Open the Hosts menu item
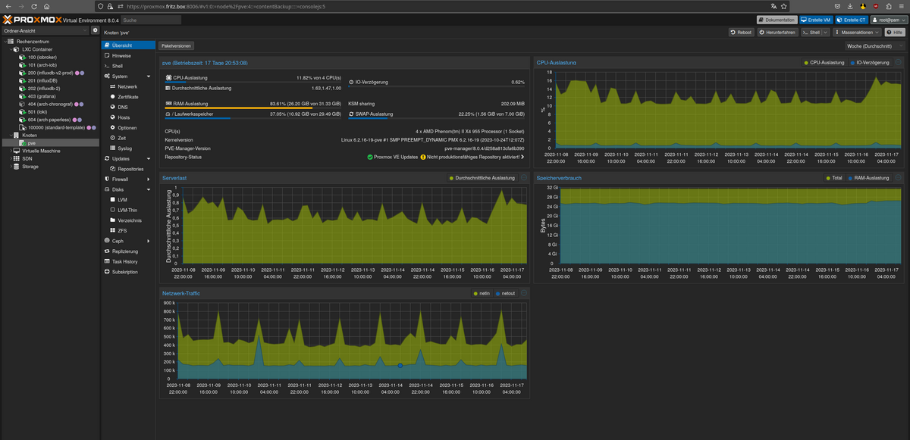 pos(127,117)
